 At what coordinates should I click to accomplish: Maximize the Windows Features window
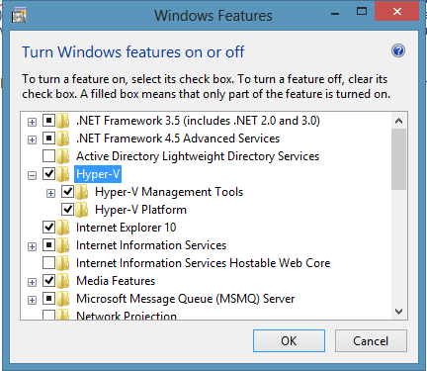click(x=362, y=12)
